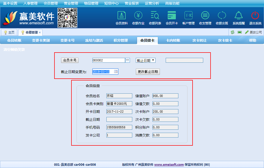Switch to the 主页 tab

(9, 32)
